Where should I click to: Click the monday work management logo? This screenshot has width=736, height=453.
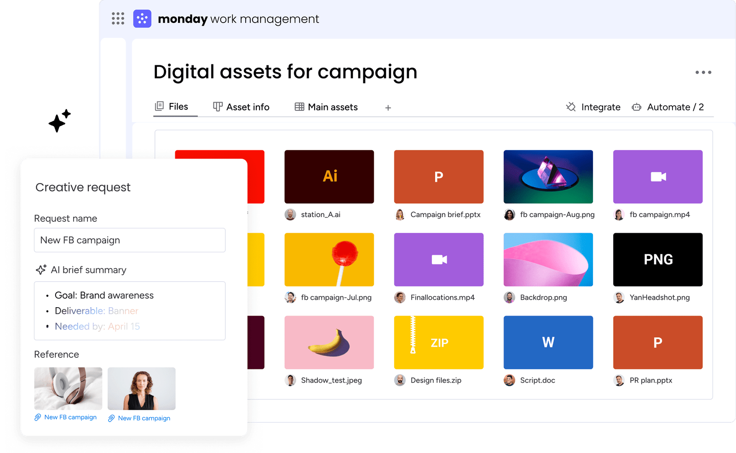[x=142, y=19]
